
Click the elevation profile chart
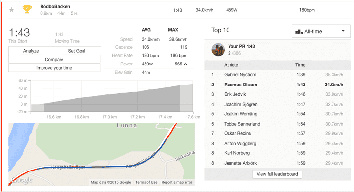[112, 96]
